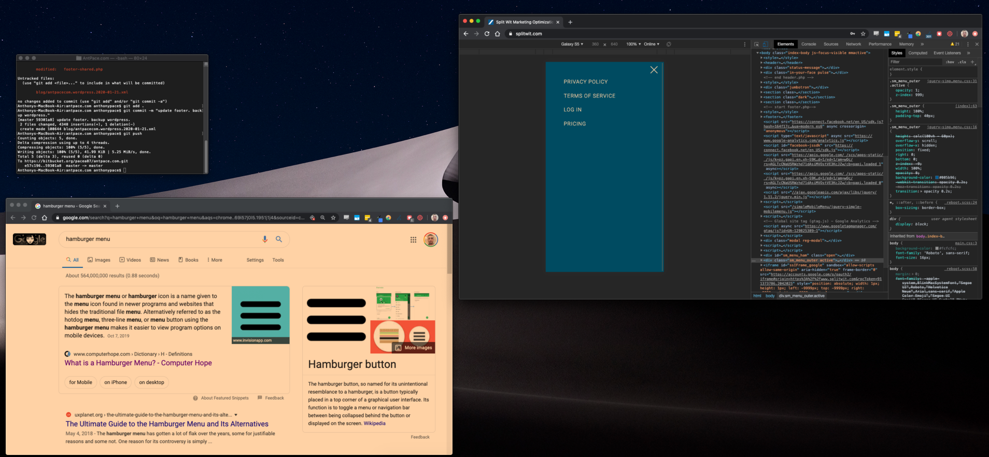Click LOG IN in mobile menu
This screenshot has width=989, height=457.
(573, 110)
